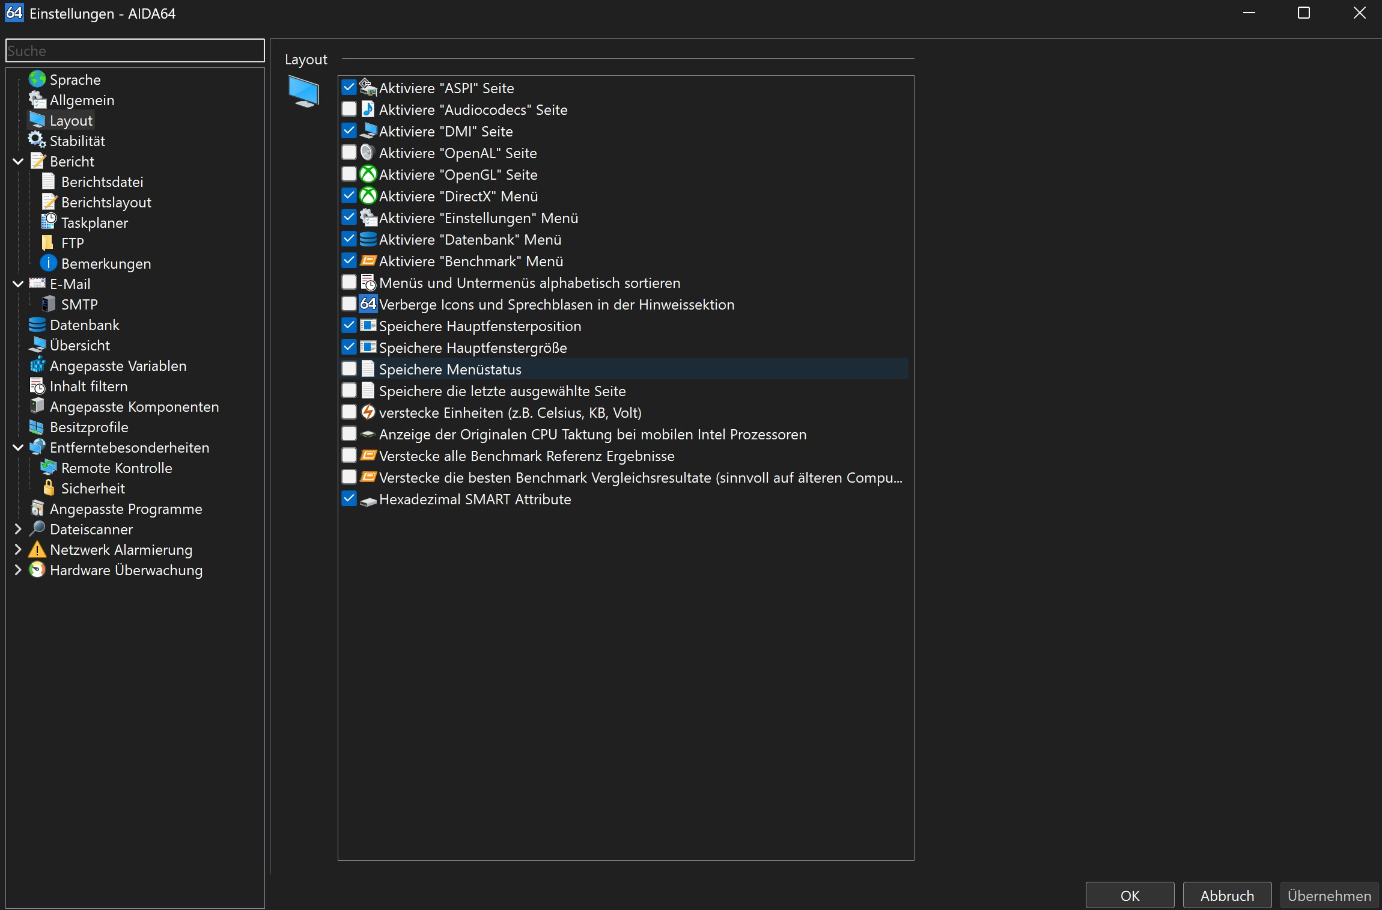Collapse the E-Mail tree node

click(18, 284)
